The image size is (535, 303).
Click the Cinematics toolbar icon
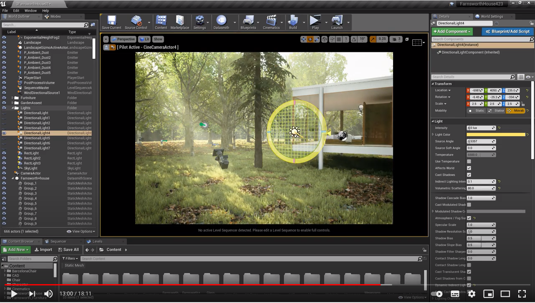coord(271,22)
